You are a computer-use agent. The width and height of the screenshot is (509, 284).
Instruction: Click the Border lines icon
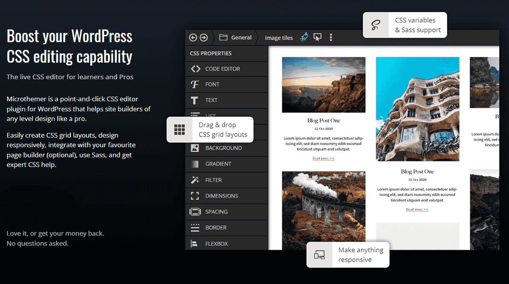pyautogui.click(x=195, y=228)
